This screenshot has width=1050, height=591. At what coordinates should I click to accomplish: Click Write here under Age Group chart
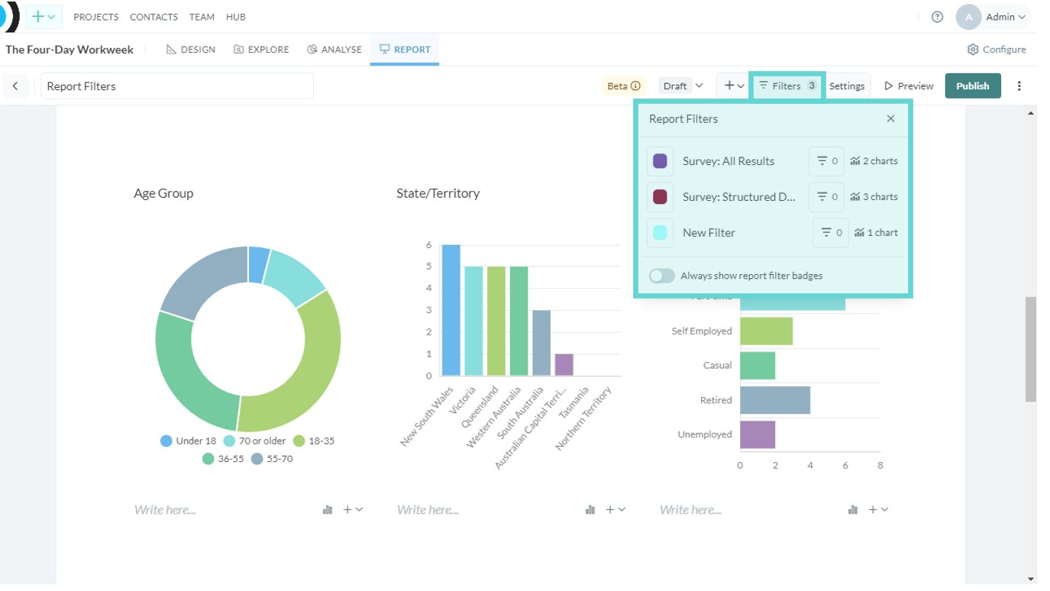coord(165,510)
